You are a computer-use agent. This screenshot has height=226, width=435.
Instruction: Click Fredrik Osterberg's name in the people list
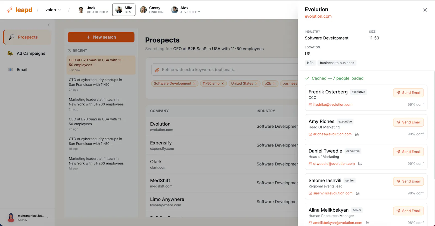click(328, 92)
